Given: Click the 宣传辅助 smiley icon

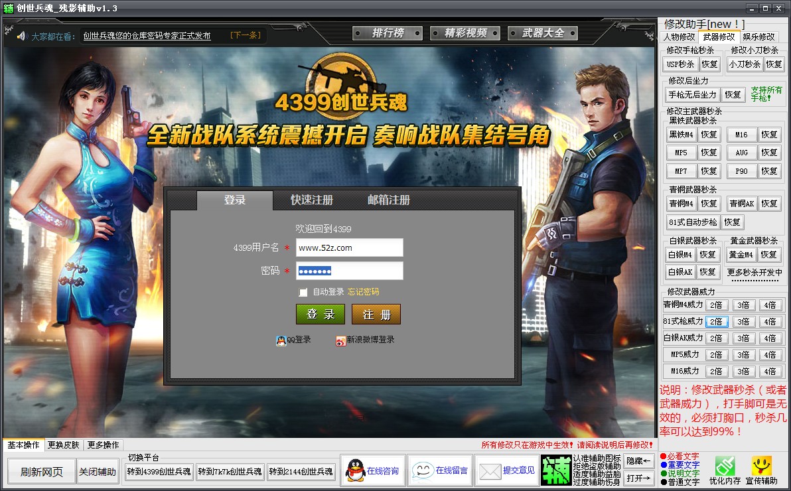Looking at the screenshot, I should click(761, 466).
